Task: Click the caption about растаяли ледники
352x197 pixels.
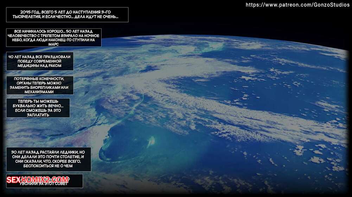Action: [x=49, y=159]
